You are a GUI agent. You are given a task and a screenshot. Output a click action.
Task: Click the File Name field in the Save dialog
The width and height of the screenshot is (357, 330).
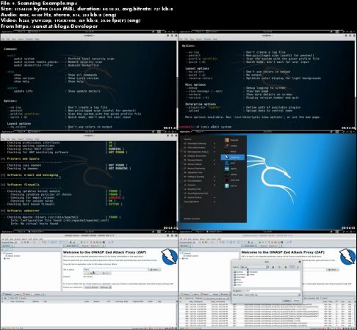coord(273,291)
